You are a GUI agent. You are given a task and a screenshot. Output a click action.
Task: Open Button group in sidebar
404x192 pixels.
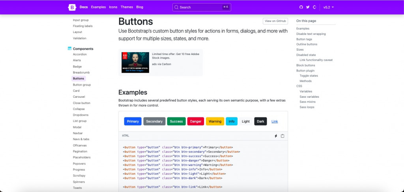(x=82, y=84)
